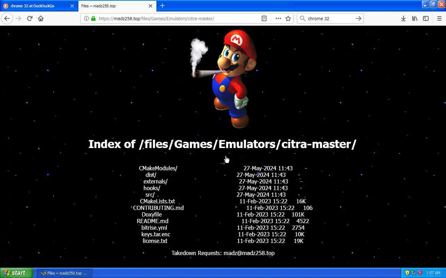Click the 16K size of CMakeLists.txt

point(301,201)
